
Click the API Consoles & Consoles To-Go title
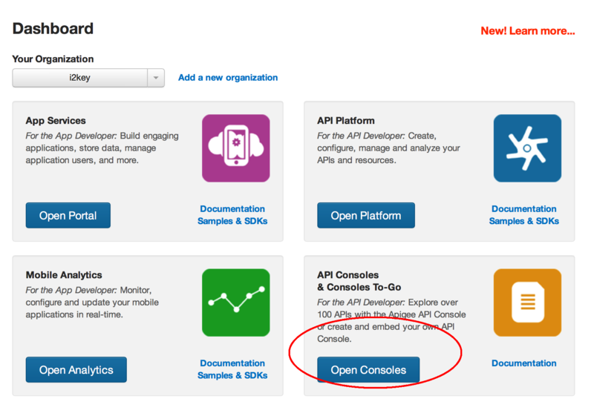click(359, 281)
